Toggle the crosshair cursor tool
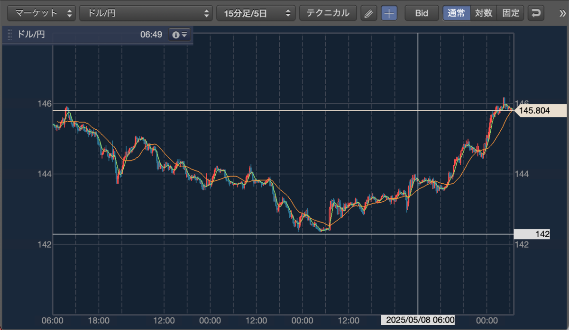This screenshot has height=330, width=569. 389,13
